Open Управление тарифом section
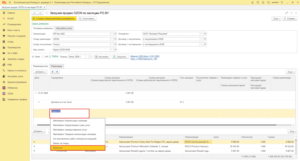The height and width of the screenshot is (161, 300). tap(17, 99)
